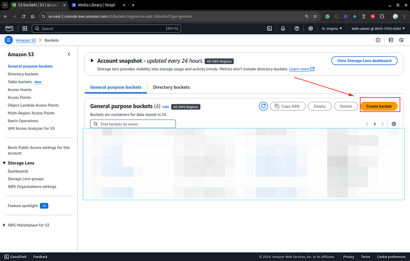Click the Create bucket button

(x=379, y=106)
